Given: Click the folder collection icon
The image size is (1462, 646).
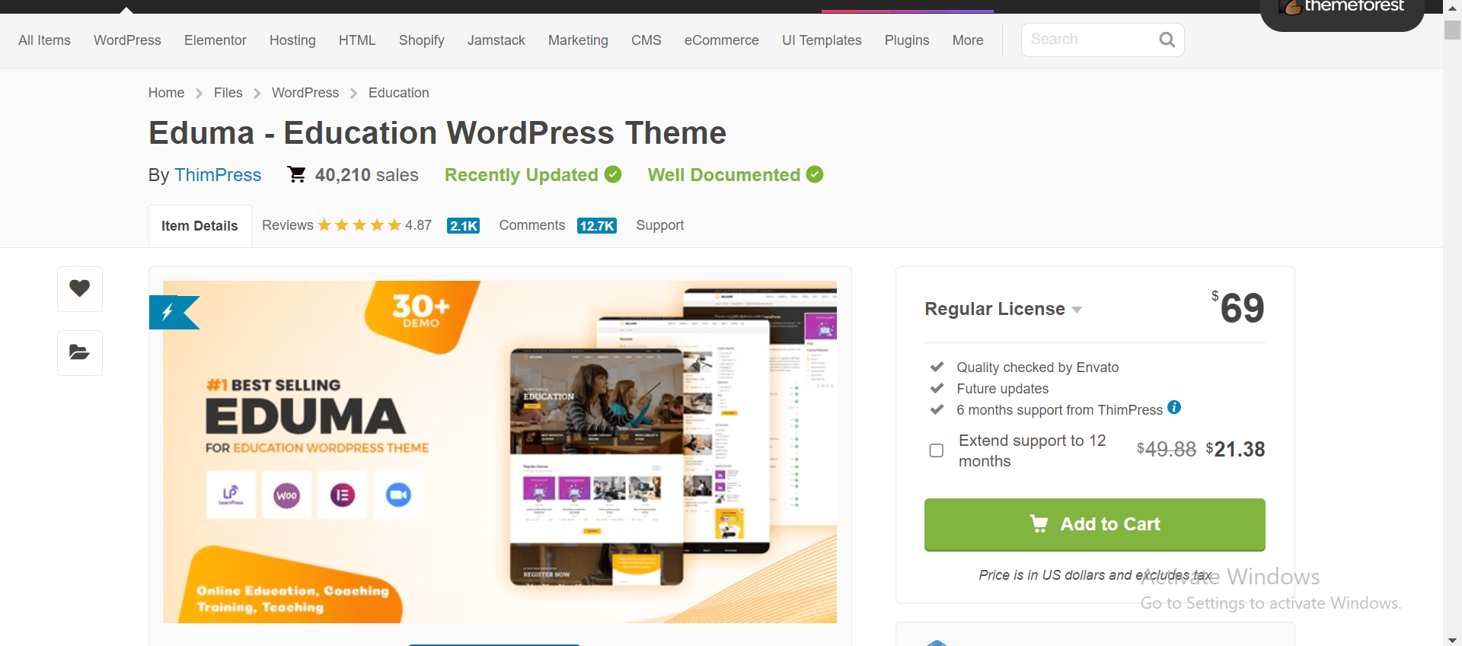Looking at the screenshot, I should pyautogui.click(x=80, y=352).
